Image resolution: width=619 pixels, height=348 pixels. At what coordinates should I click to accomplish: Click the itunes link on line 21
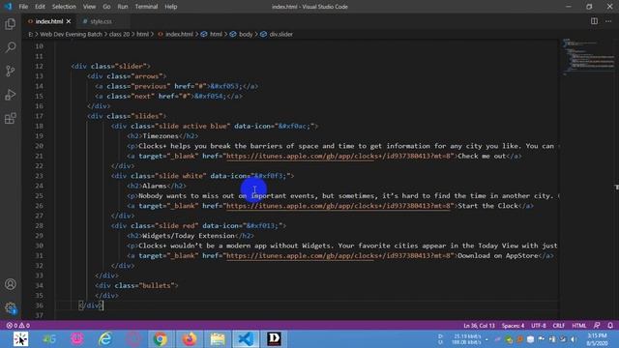339,157
